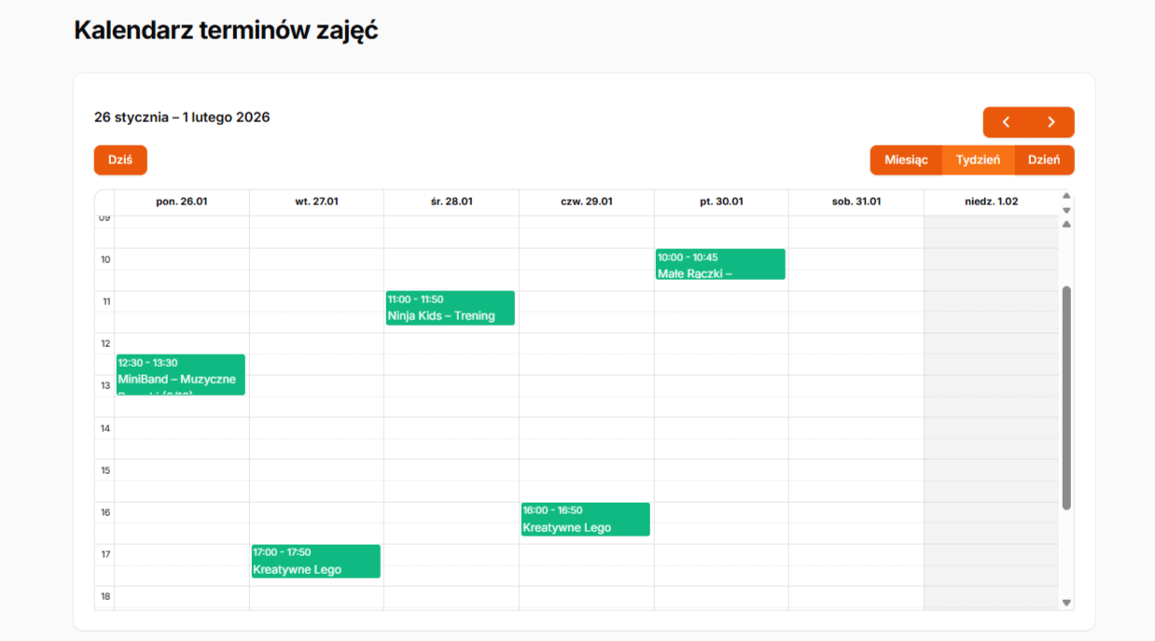Click the vertical scrollbar thumb of the calendar

pos(1066,397)
